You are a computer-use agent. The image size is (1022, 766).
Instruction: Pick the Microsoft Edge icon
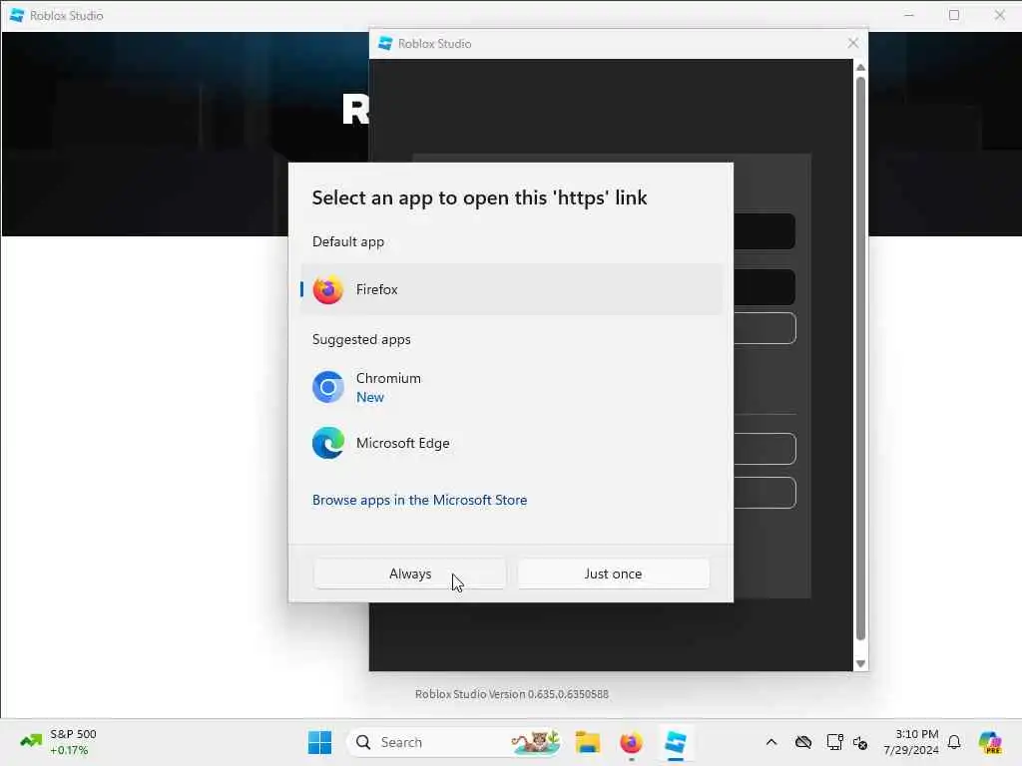click(327, 443)
